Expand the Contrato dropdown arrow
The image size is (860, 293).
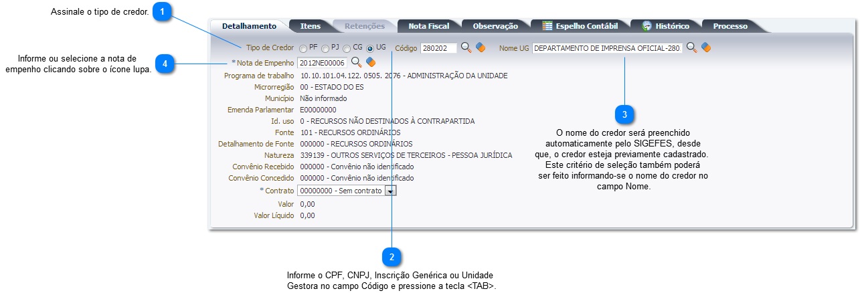(x=391, y=191)
